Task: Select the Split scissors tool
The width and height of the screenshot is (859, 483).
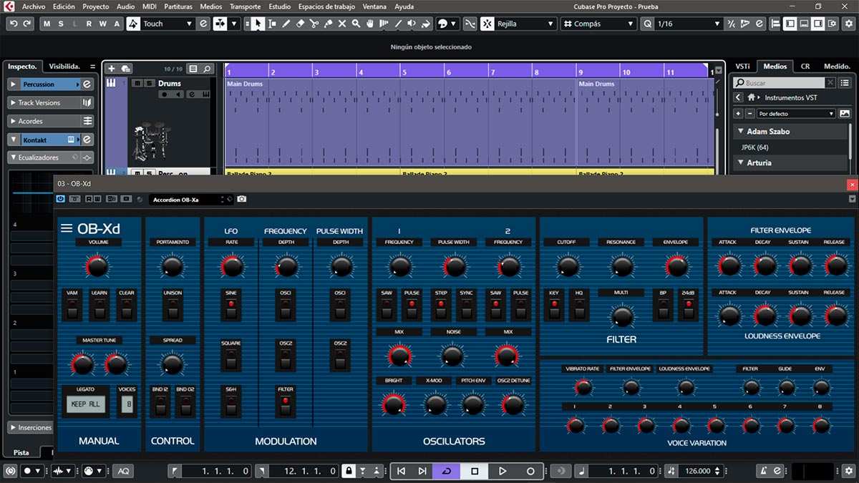Action: click(314, 24)
